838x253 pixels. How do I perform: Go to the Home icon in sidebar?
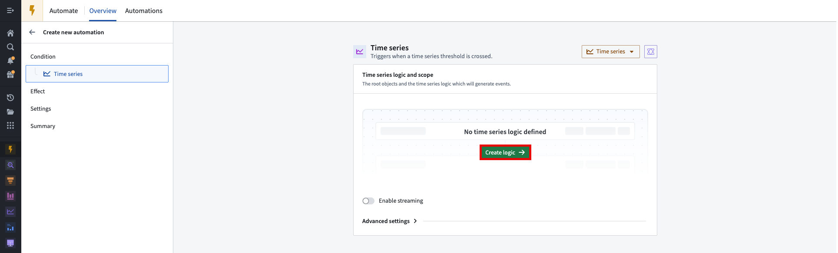pos(10,33)
